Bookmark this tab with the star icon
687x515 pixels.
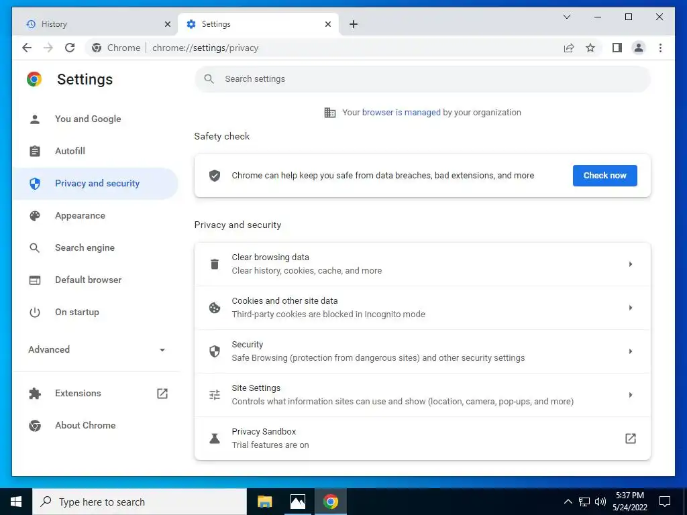pyautogui.click(x=590, y=48)
